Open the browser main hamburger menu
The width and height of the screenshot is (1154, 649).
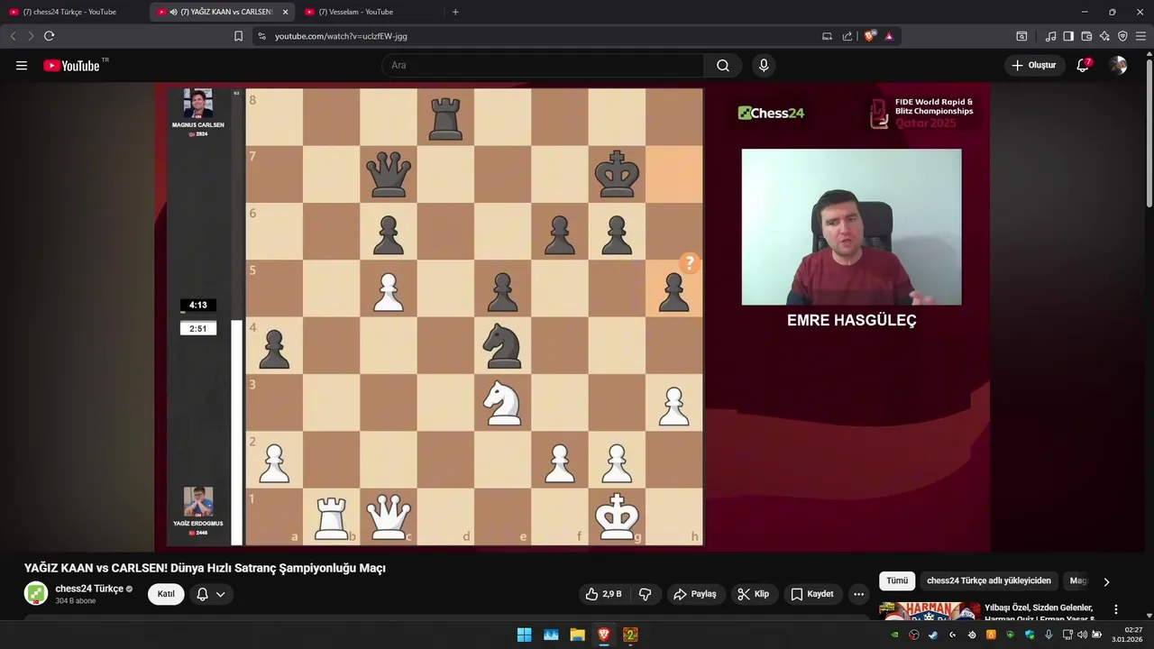point(1140,36)
